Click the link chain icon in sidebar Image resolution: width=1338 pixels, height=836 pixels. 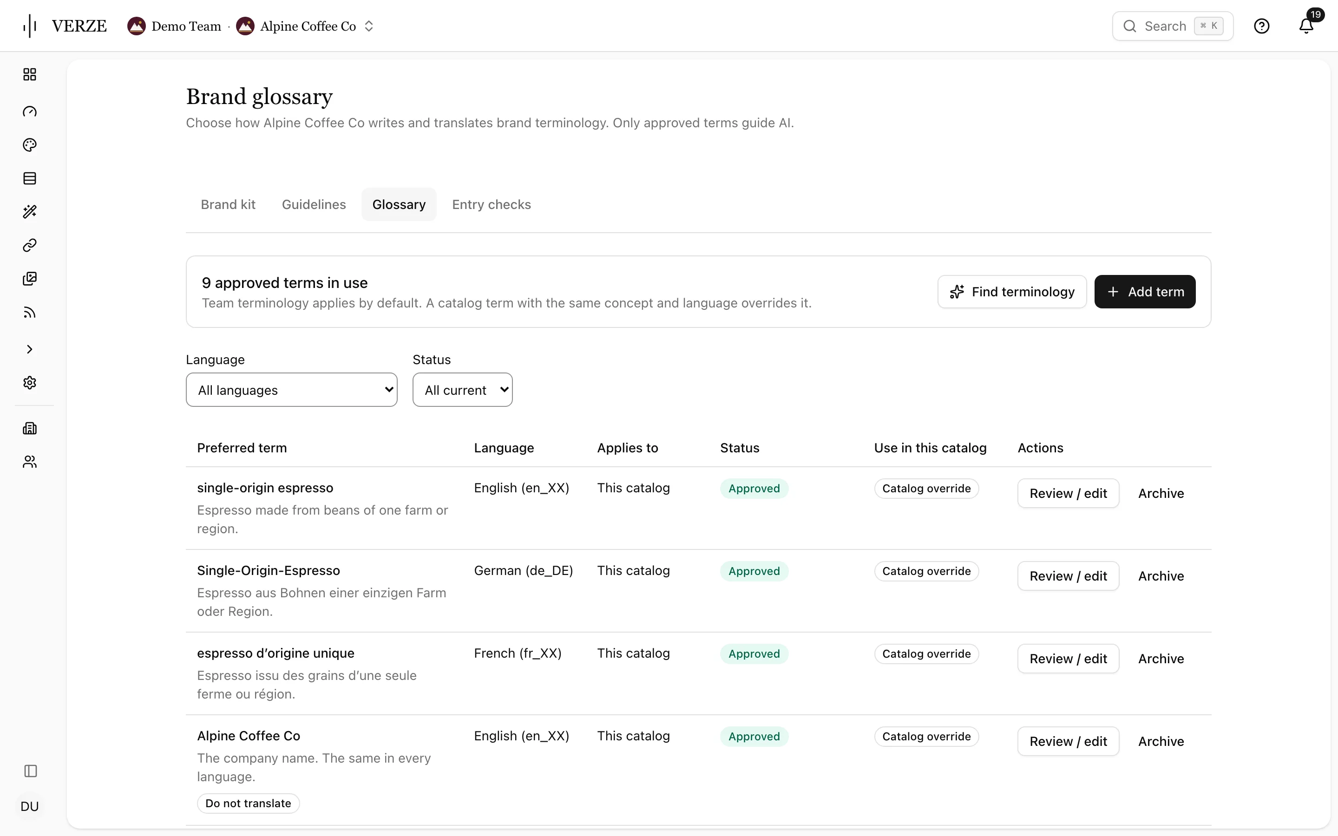tap(30, 245)
